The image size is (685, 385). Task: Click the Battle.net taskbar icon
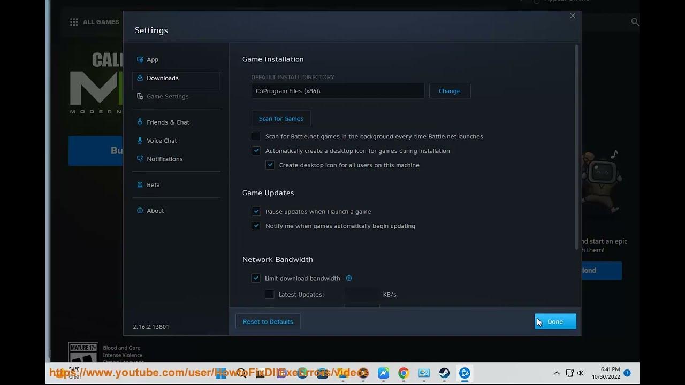pyautogui.click(x=465, y=373)
